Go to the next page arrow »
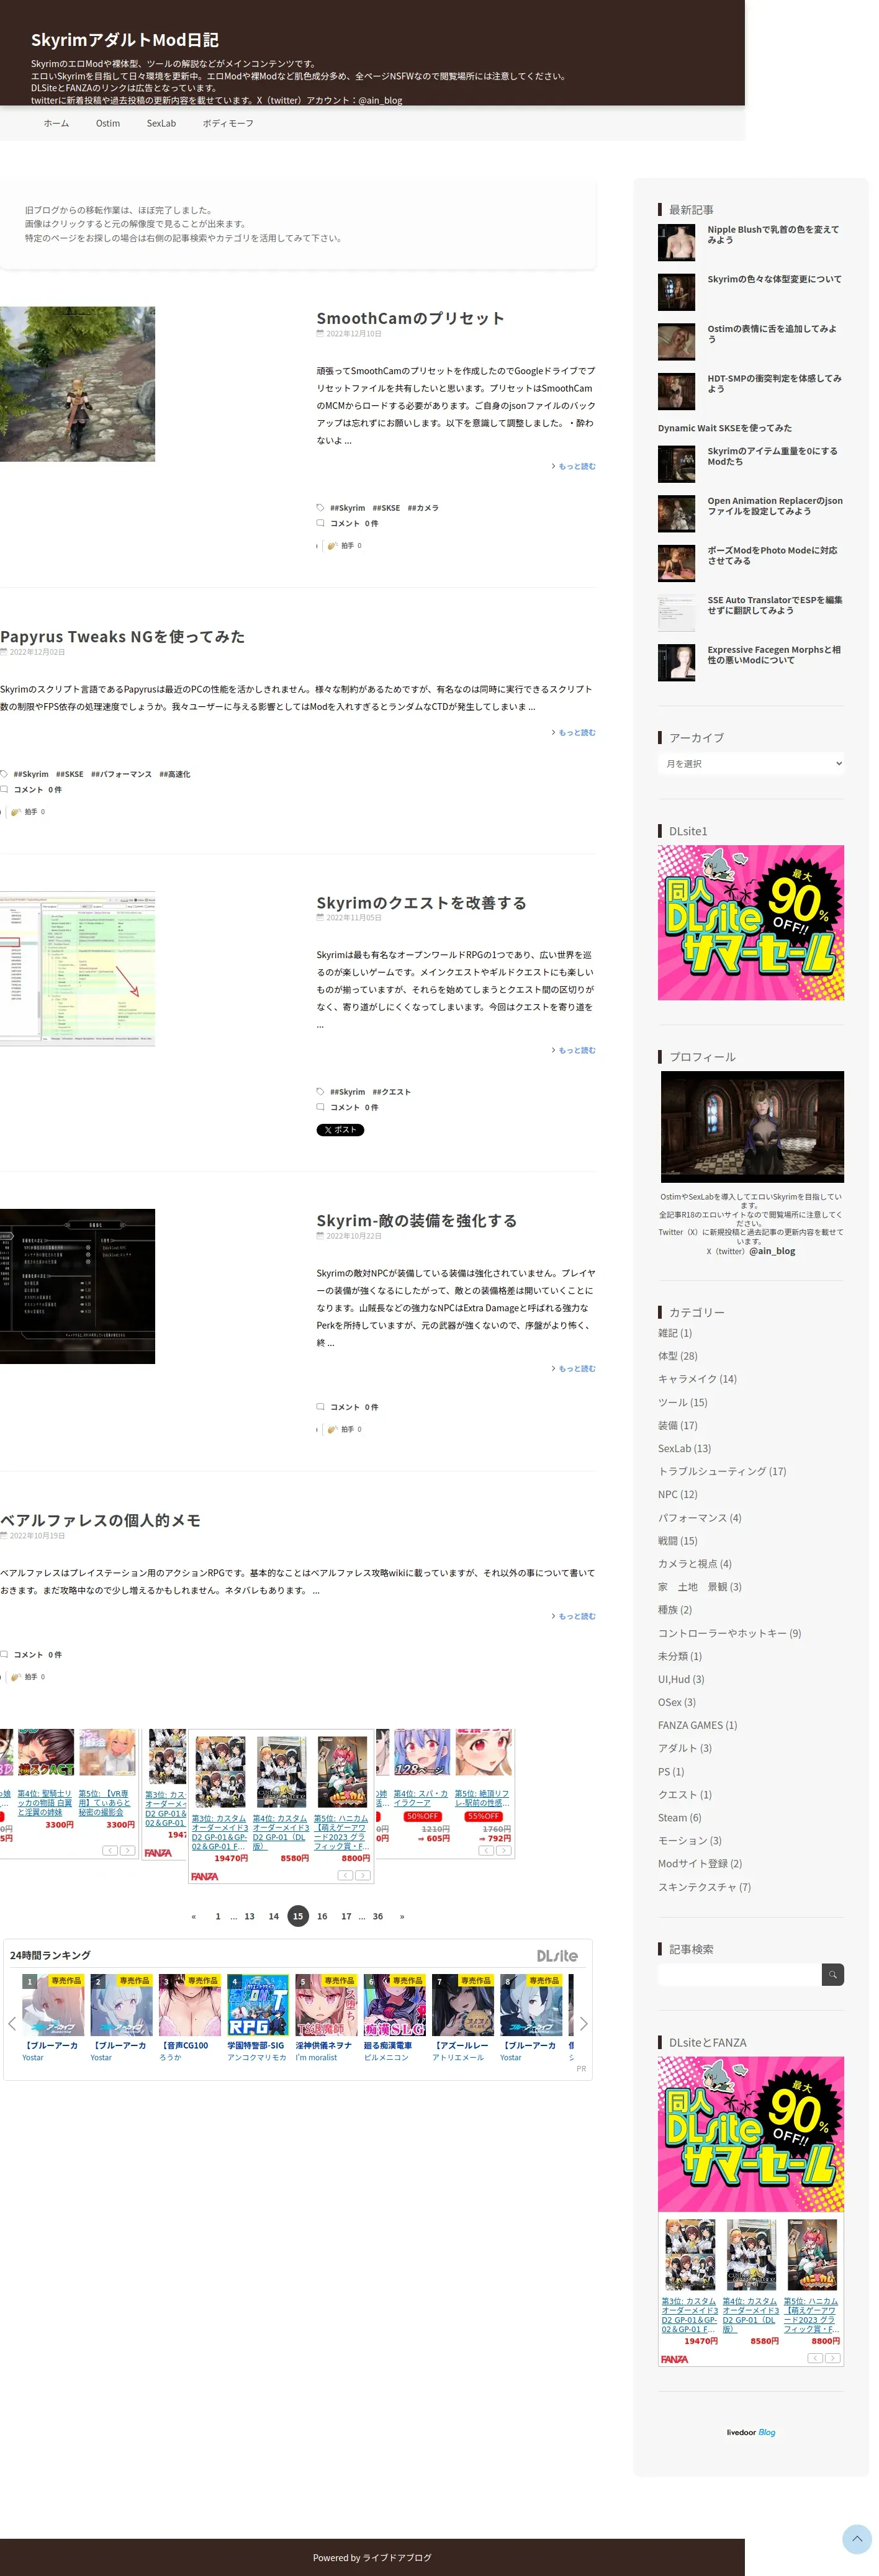879x2576 pixels. pyautogui.click(x=402, y=1916)
